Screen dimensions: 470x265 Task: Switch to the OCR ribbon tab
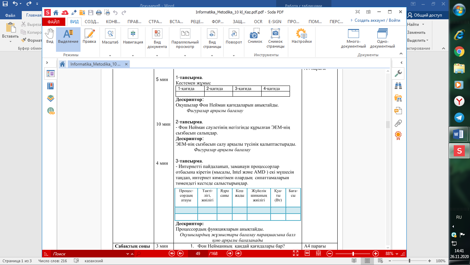pyautogui.click(x=258, y=21)
